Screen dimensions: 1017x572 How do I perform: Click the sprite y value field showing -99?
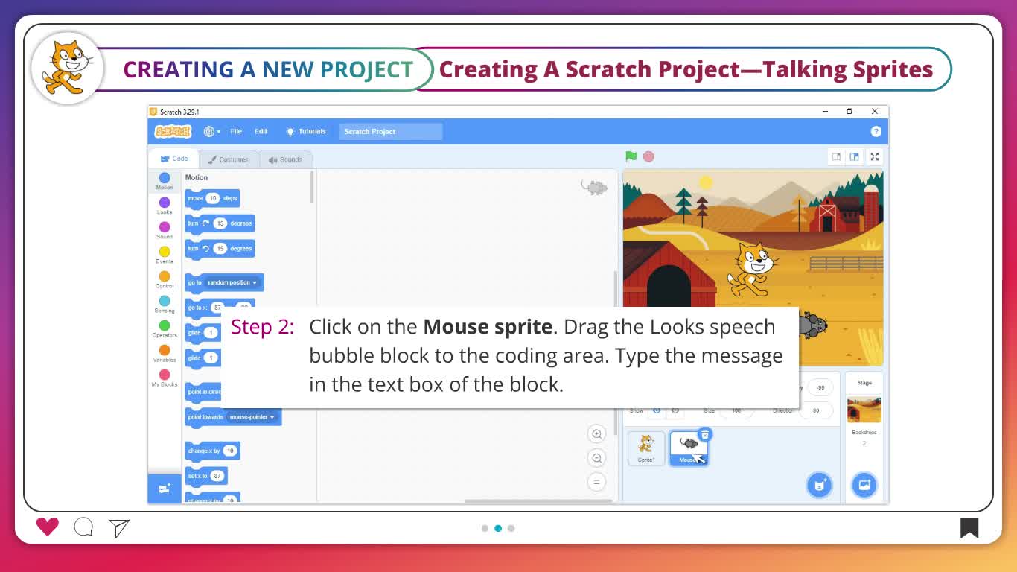[820, 388]
